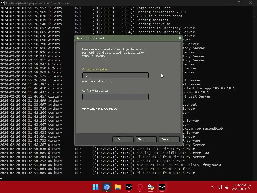
Task: Click the Contact email address field
Action: (115, 75)
